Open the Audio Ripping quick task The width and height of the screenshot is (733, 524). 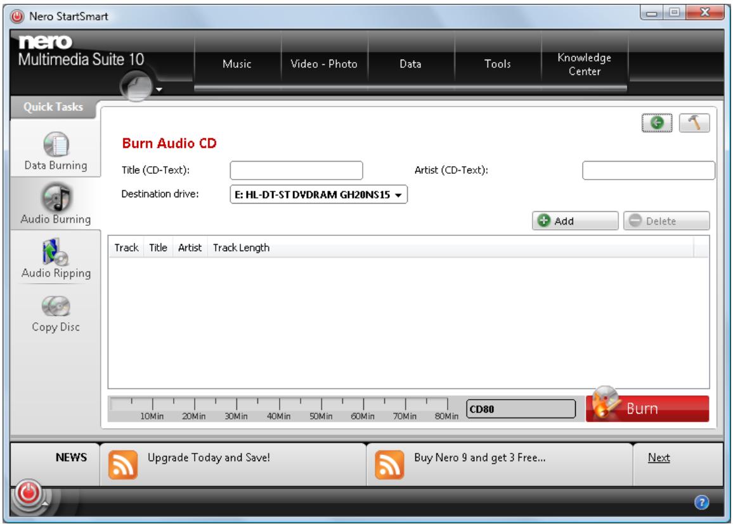(56, 259)
